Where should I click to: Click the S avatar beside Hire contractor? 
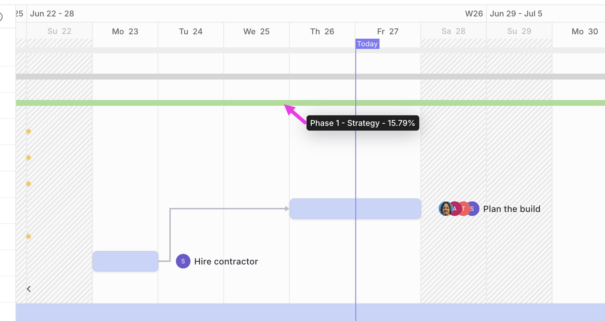coord(183,261)
